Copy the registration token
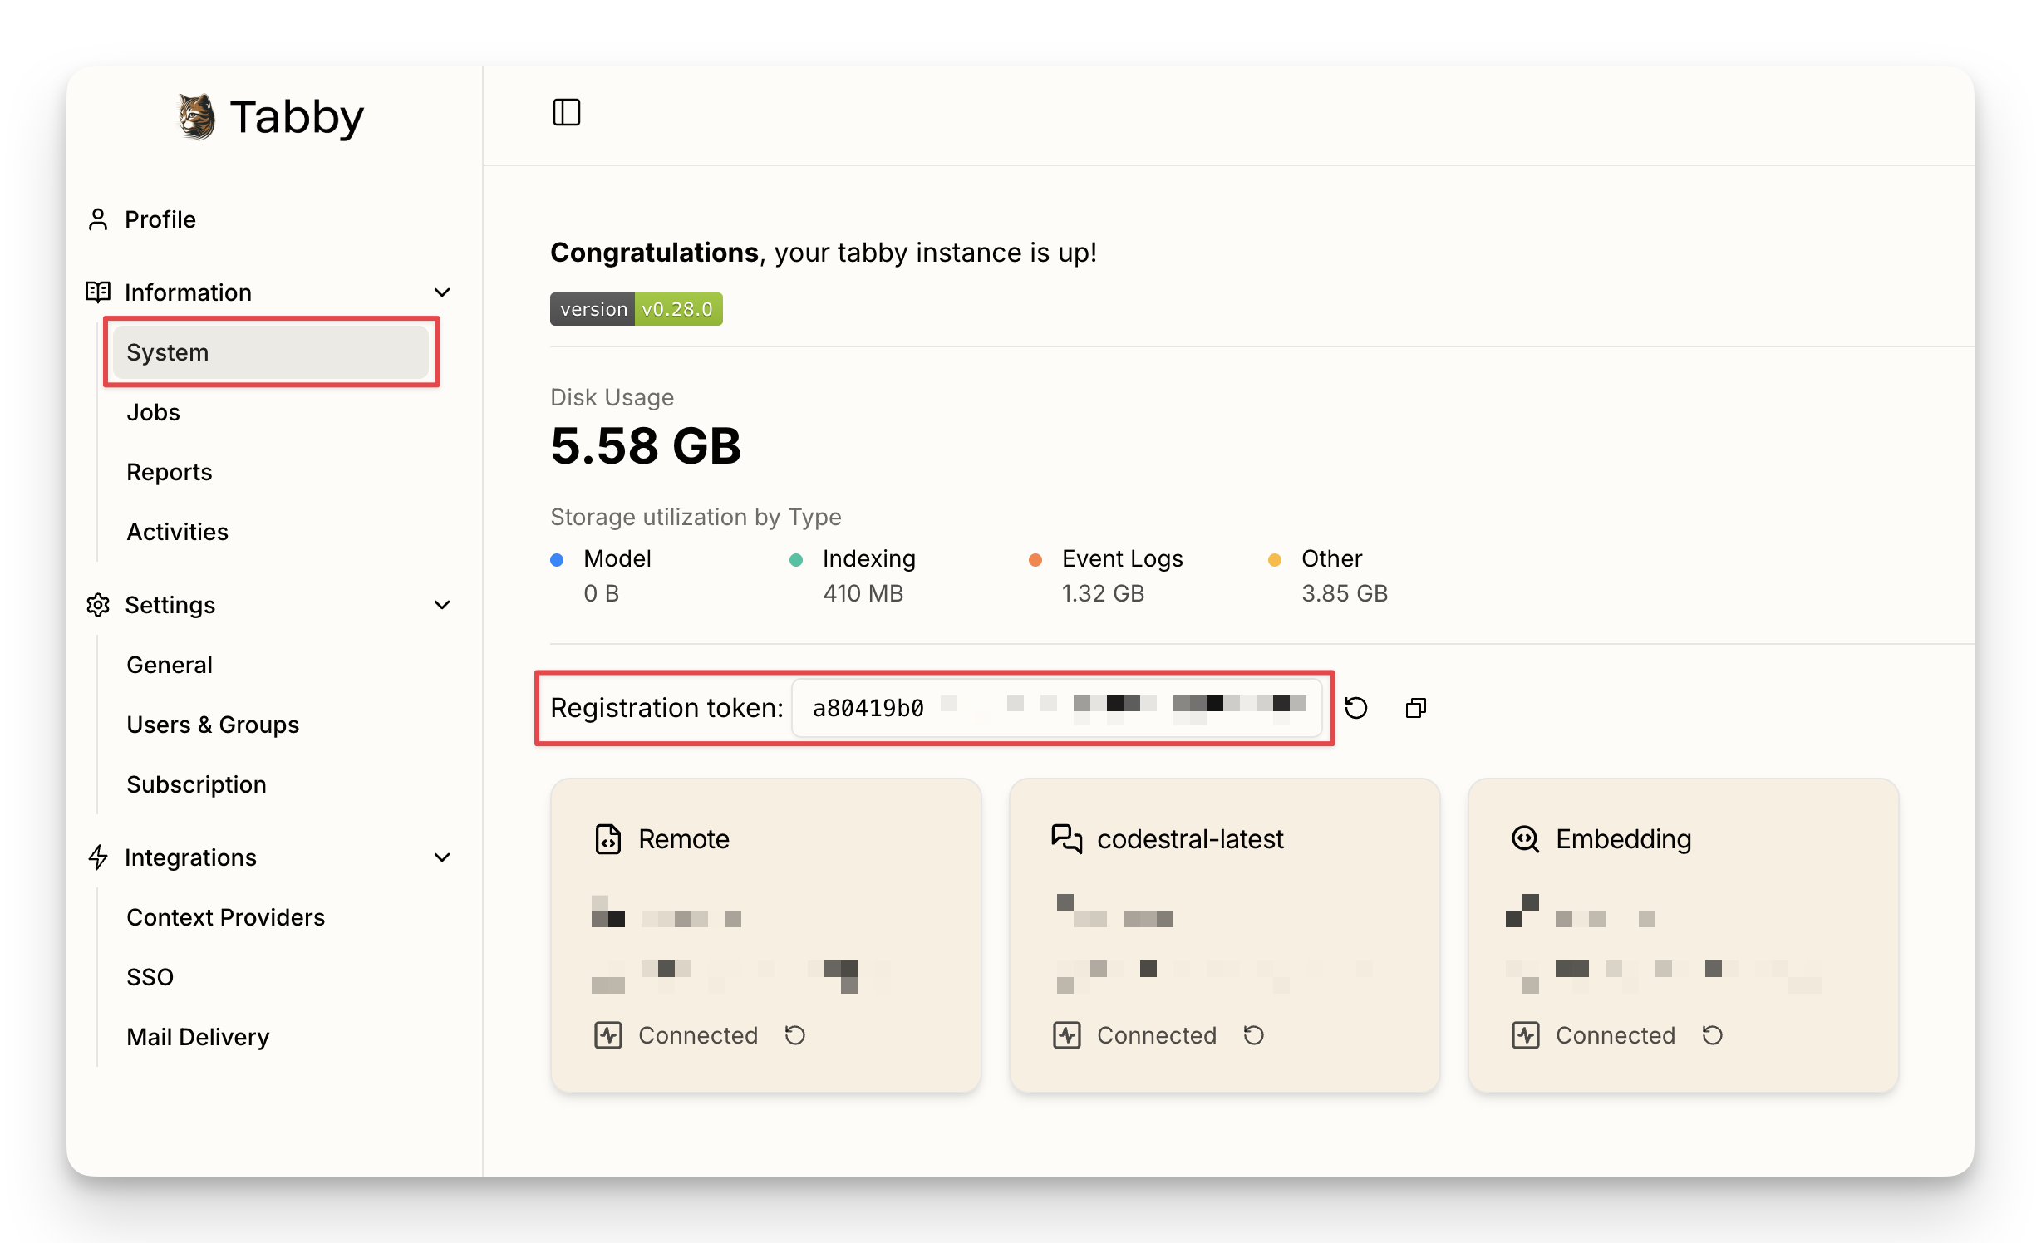This screenshot has height=1243, width=2041. [1416, 708]
